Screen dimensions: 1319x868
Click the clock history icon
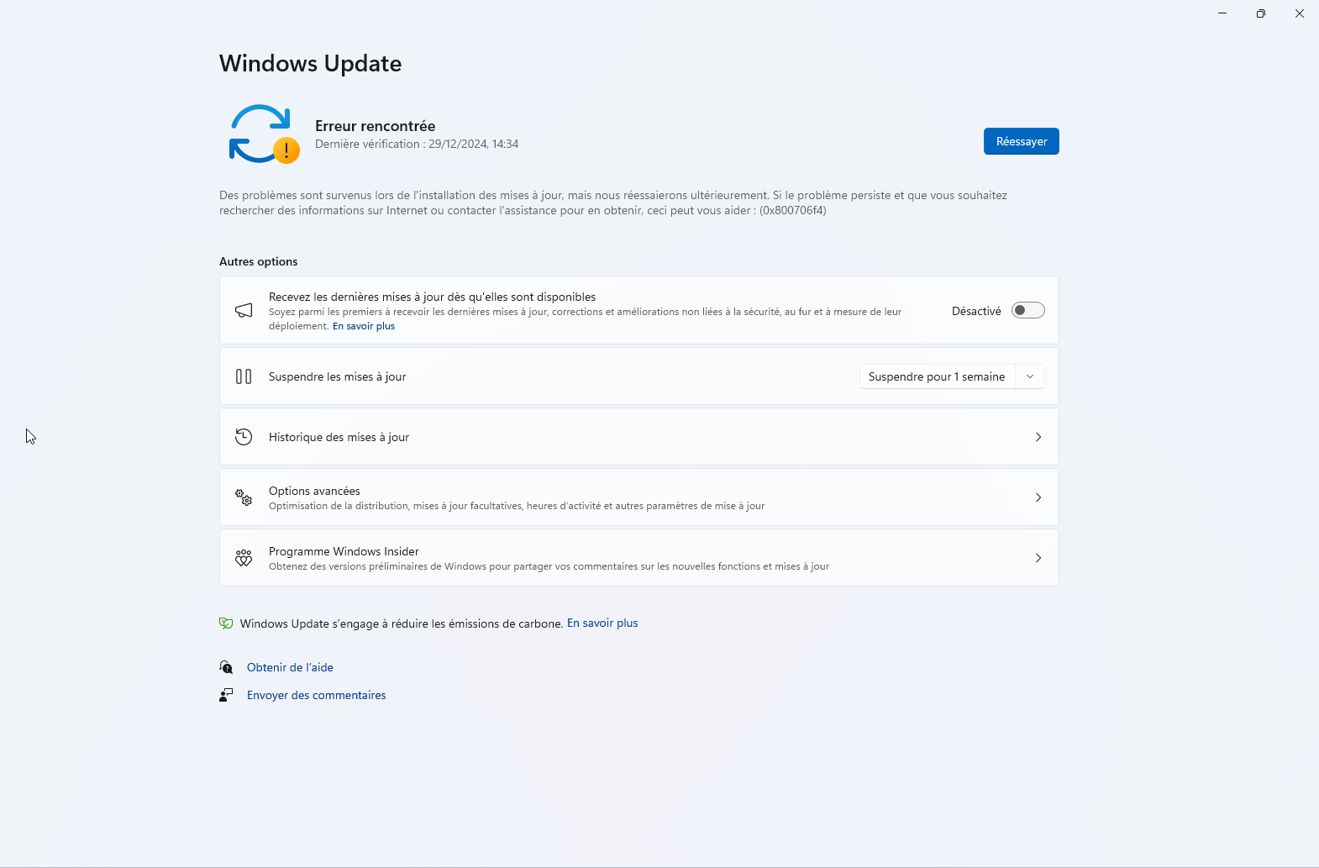(244, 437)
